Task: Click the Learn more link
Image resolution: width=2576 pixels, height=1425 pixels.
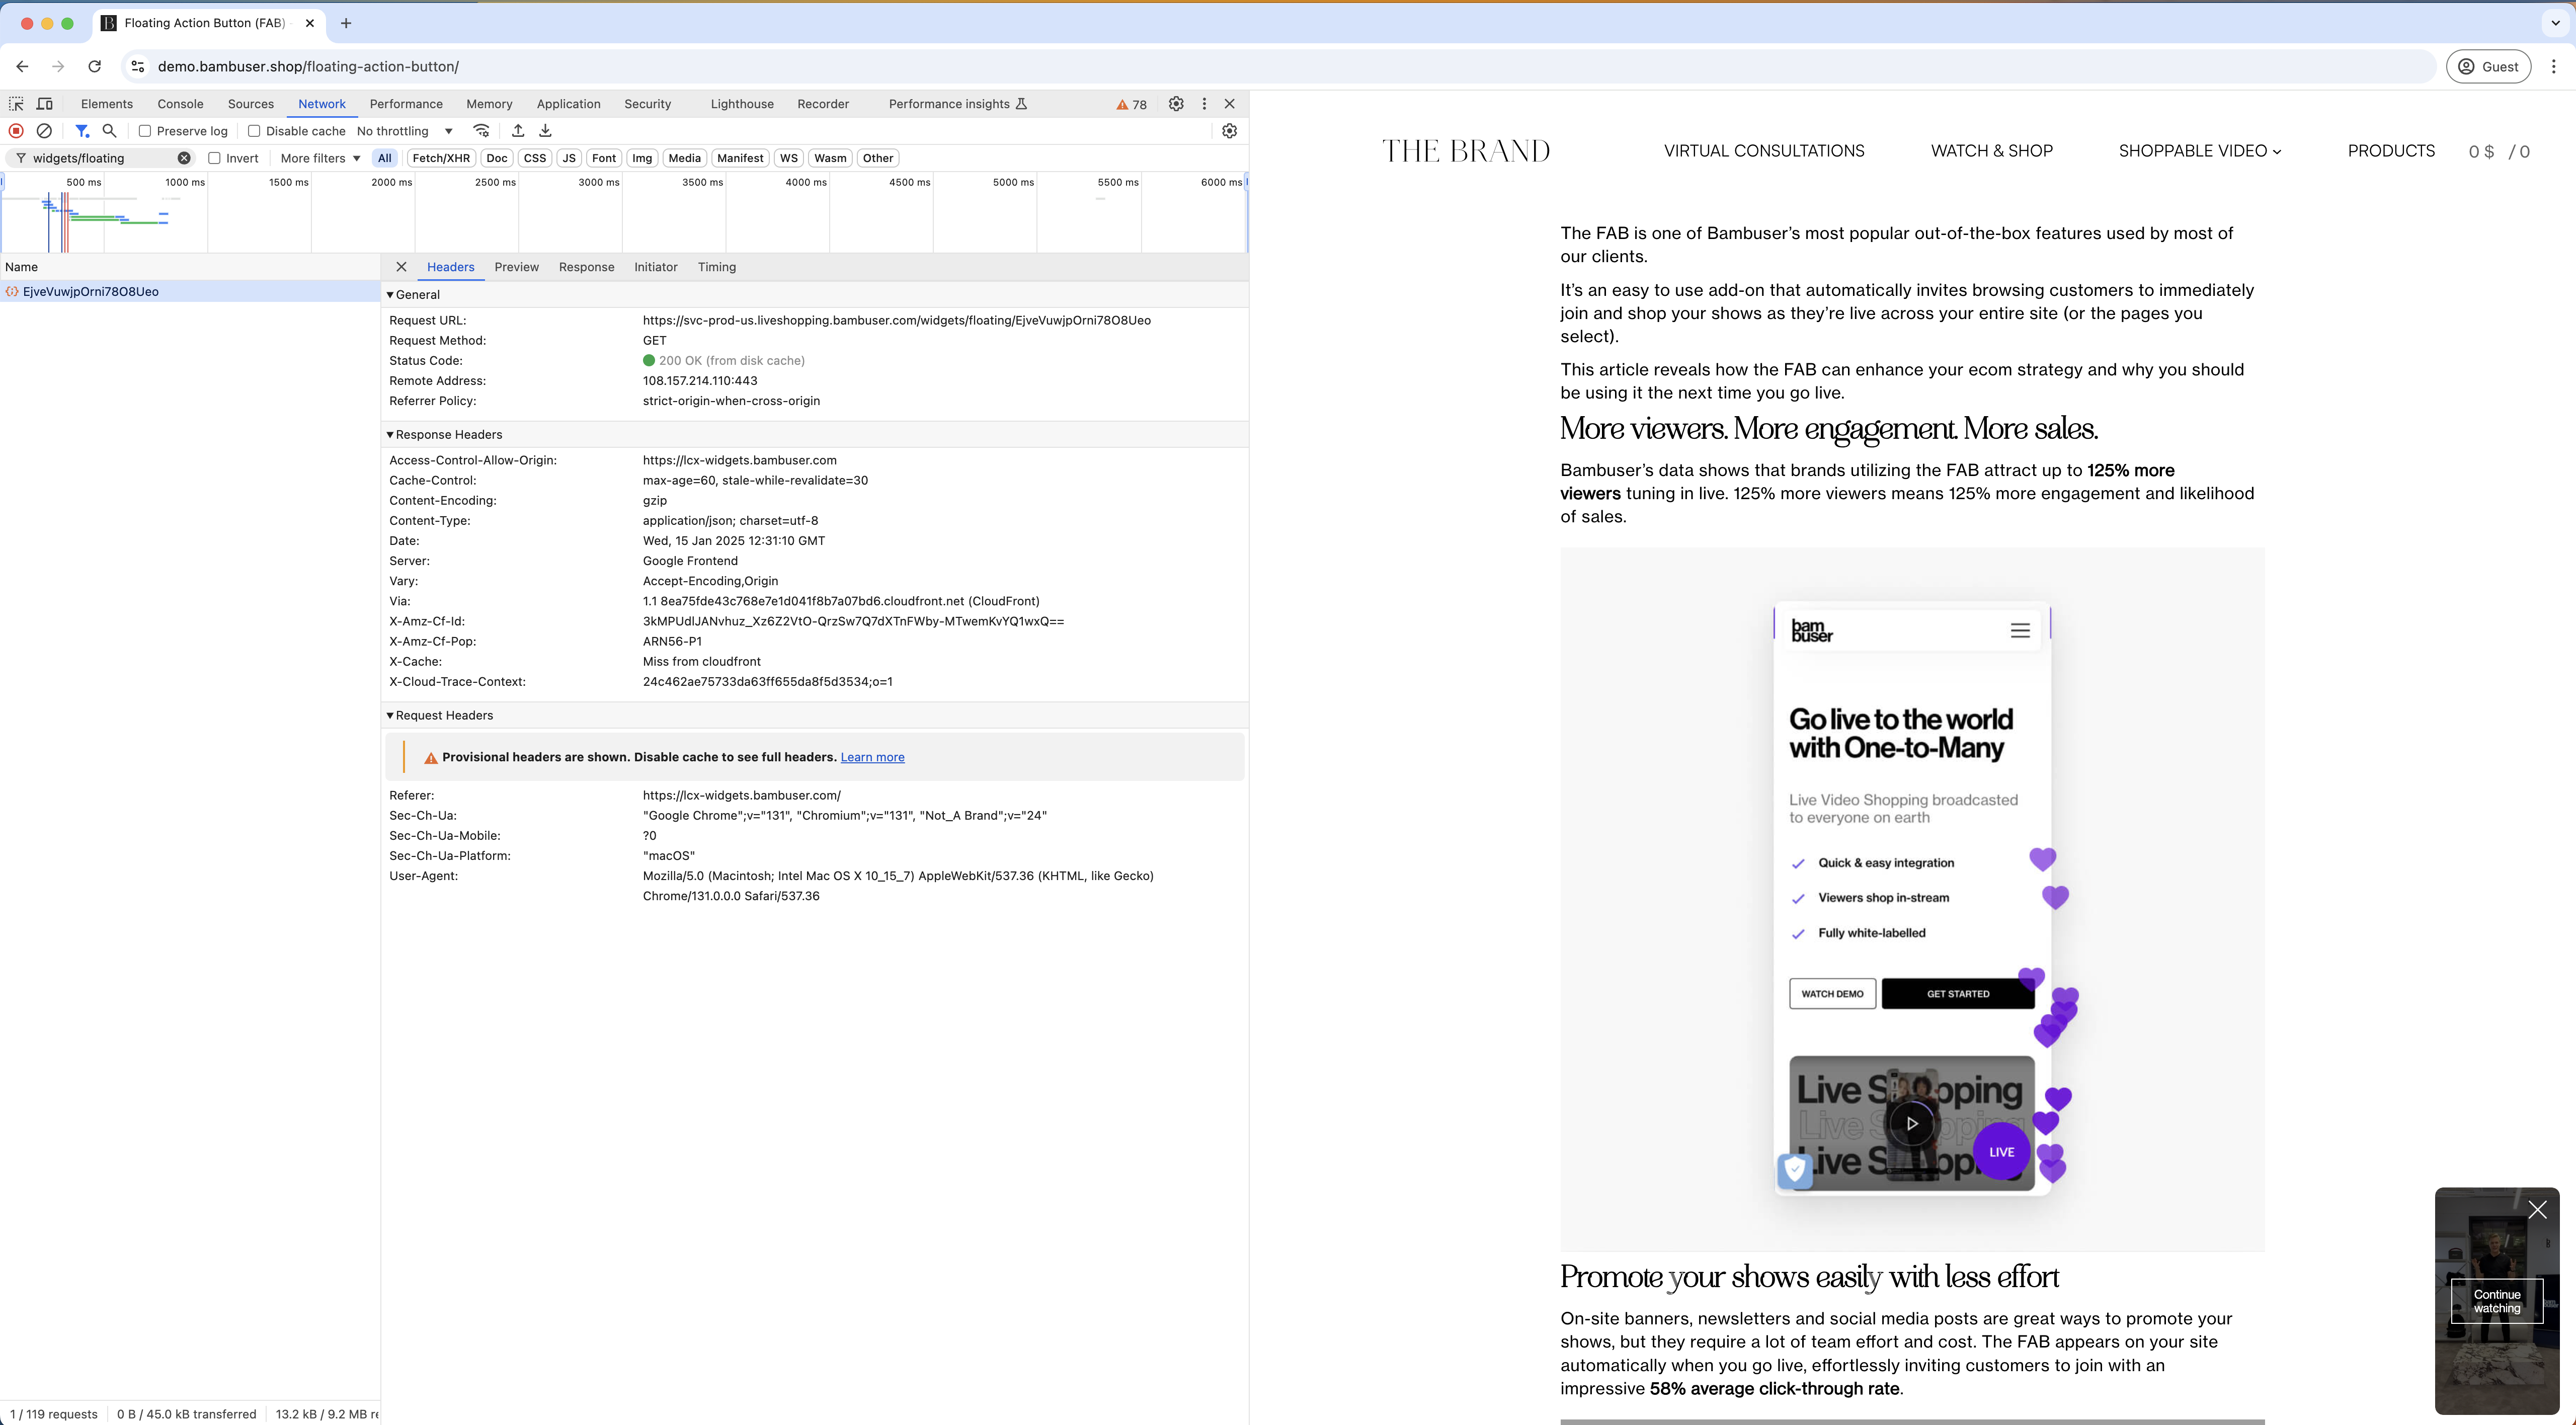Action: pyautogui.click(x=872, y=757)
